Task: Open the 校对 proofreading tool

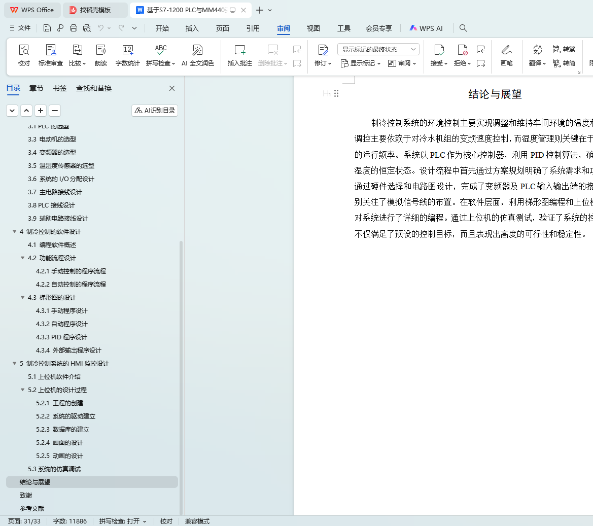Action: point(24,55)
